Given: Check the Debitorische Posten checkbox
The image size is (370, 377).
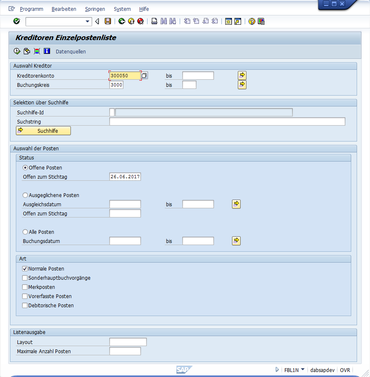Looking at the screenshot, I should [25, 305].
